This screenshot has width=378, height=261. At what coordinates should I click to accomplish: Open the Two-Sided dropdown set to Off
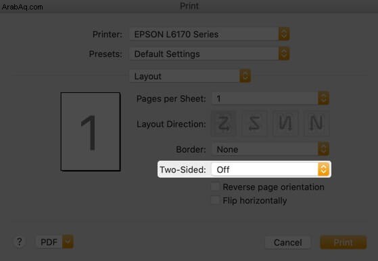click(270, 169)
